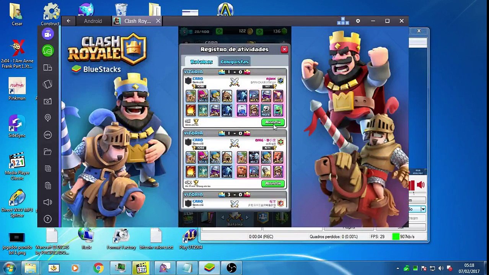
Task: Open SideSync desktop shortcut
Action: (x=17, y=126)
